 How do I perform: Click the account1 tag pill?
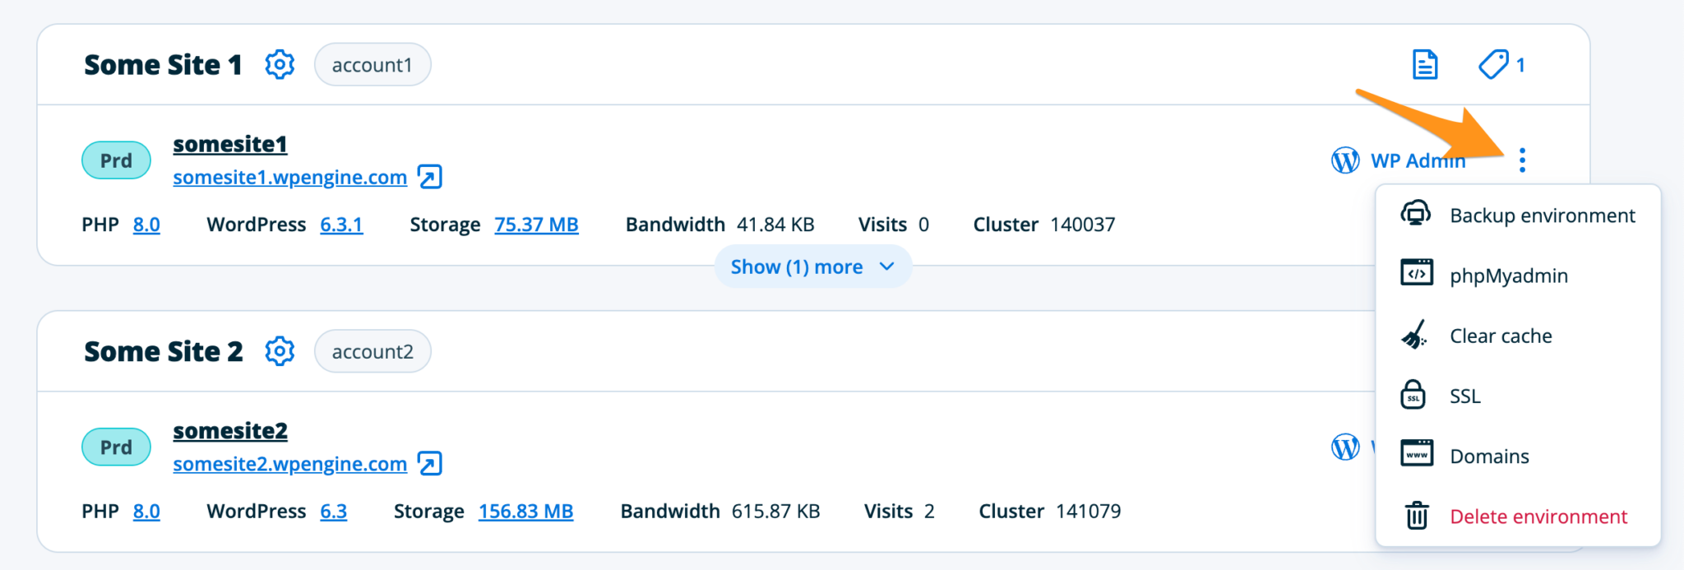pyautogui.click(x=372, y=65)
